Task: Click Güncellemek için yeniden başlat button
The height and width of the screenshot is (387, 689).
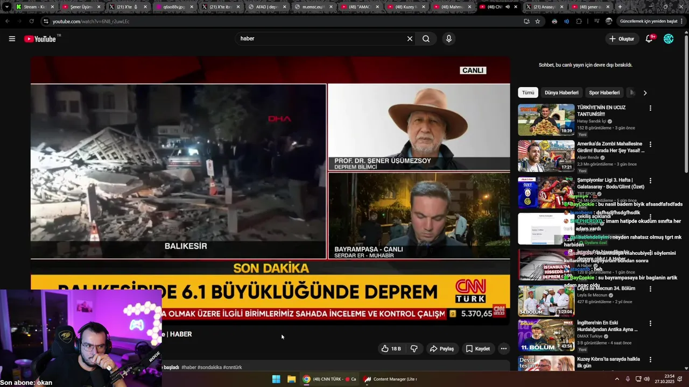Action: coord(648,21)
